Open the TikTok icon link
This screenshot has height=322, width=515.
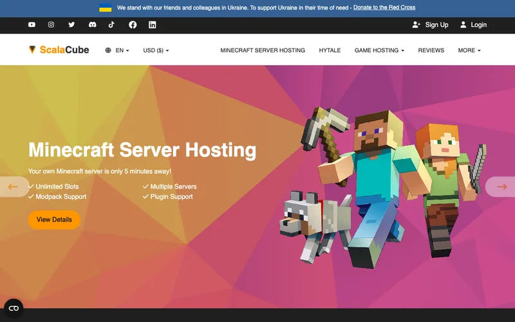[x=111, y=24]
